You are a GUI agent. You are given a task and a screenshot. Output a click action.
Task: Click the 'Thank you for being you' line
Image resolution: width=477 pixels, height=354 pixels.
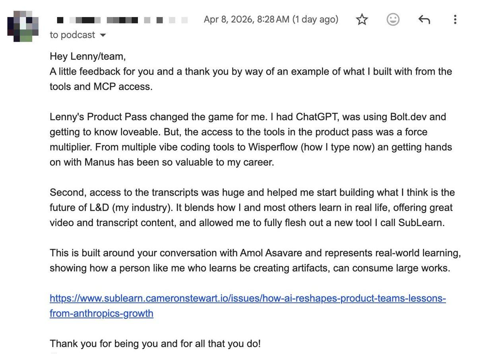pos(155,343)
